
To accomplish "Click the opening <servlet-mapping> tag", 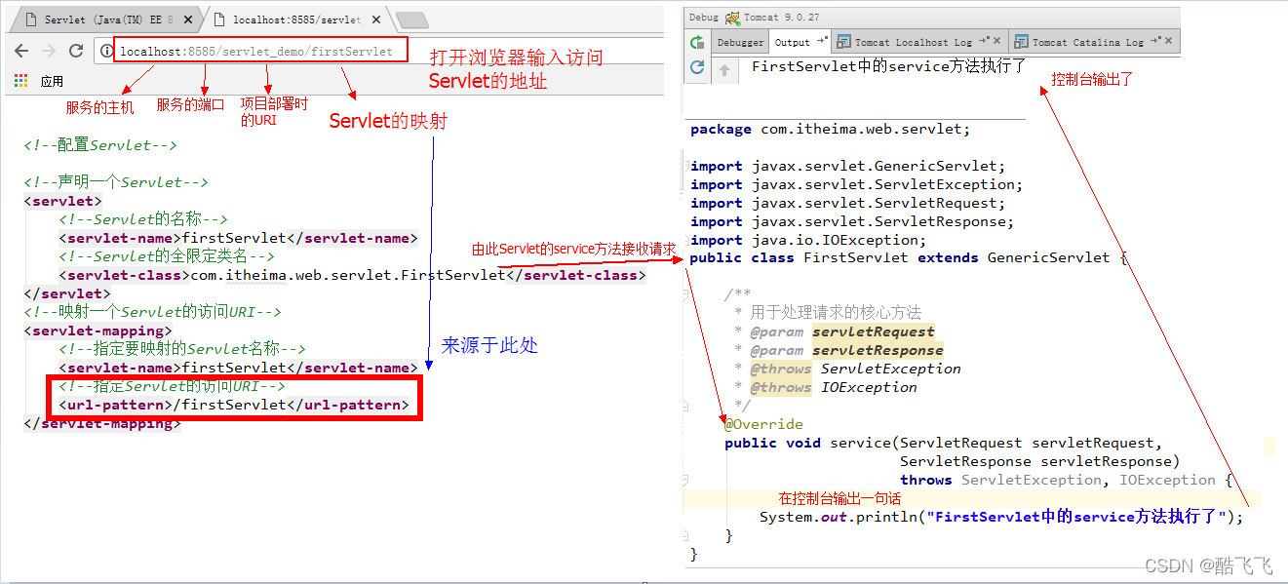I will (98, 331).
